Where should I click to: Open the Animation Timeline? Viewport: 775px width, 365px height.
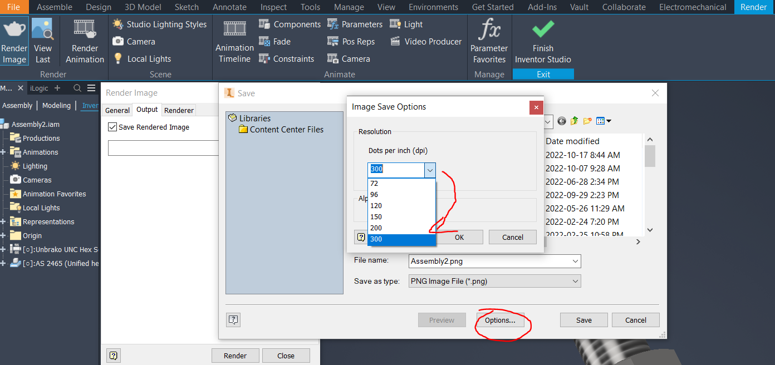point(234,40)
